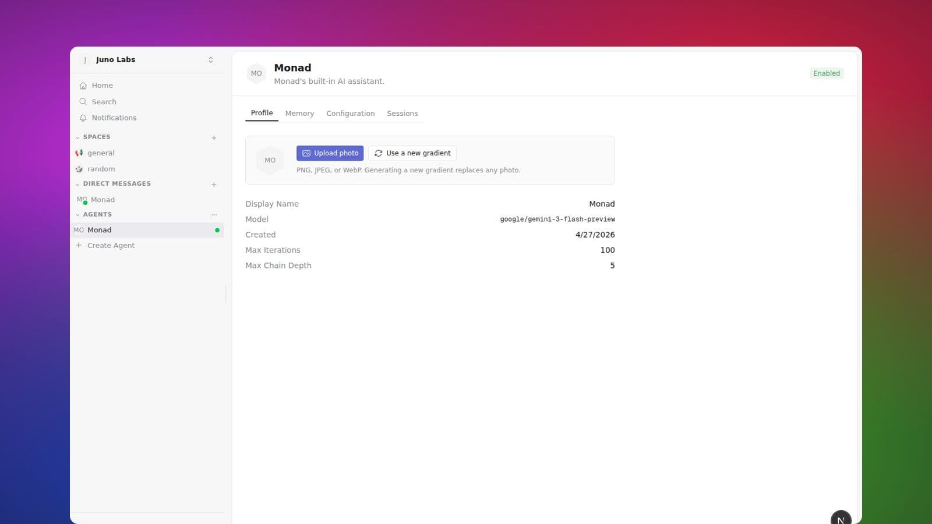Image resolution: width=932 pixels, height=524 pixels.
Task: Add a new space with plus icon
Action: click(214, 138)
